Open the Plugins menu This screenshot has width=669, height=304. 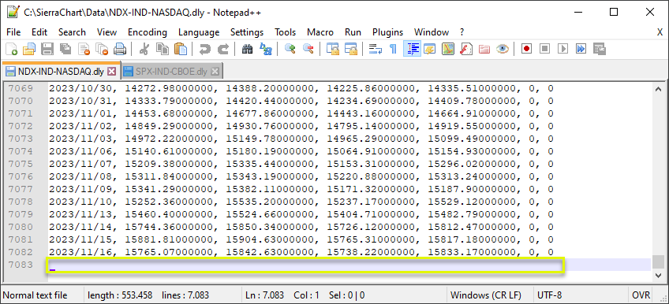[x=387, y=32]
